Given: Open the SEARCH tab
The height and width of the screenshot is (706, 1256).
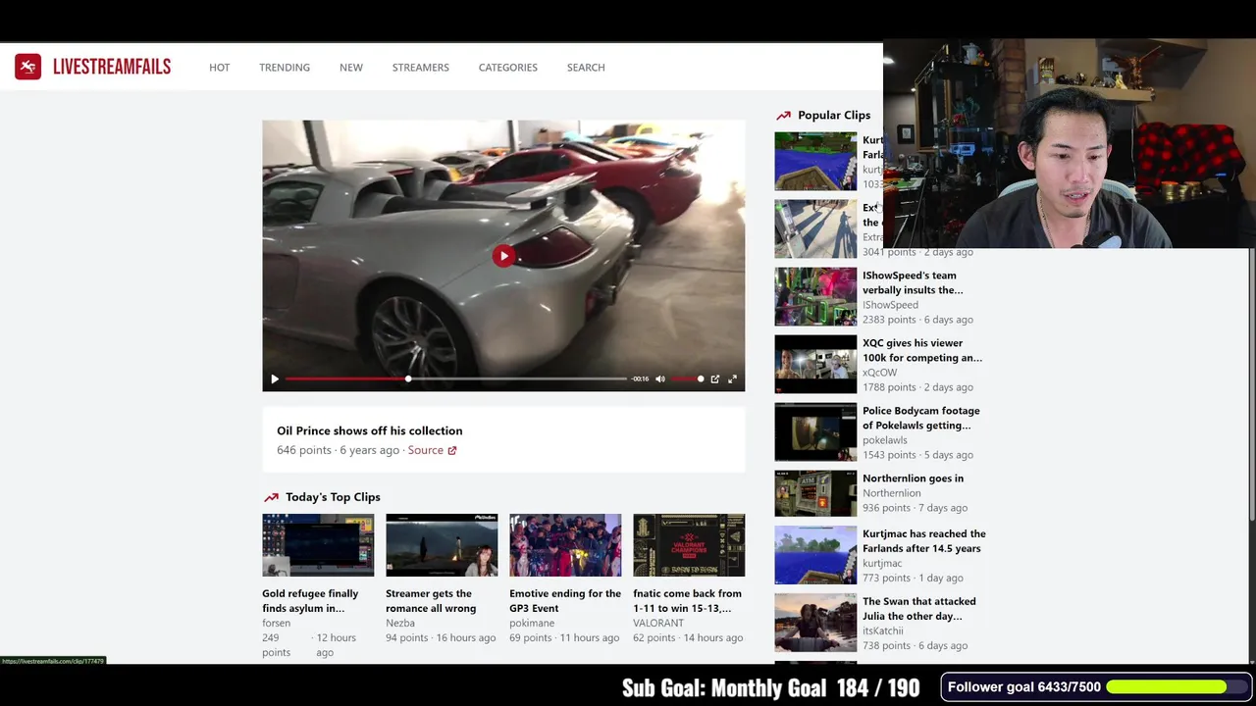Looking at the screenshot, I should click(586, 68).
